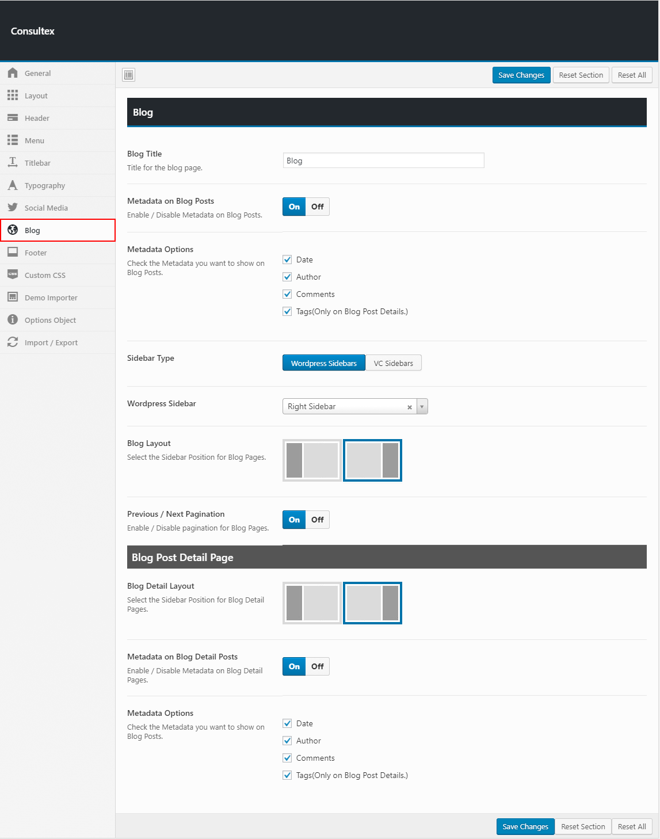Click the top Save Changes button
660x839 pixels.
click(521, 75)
